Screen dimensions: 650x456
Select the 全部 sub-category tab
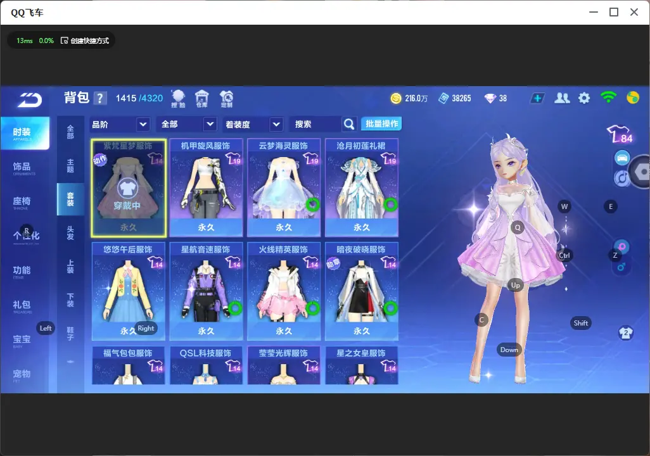(70, 132)
